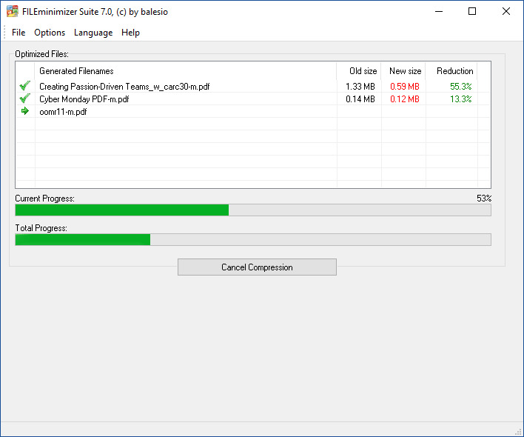Screen dimensions: 524x437
Task: Click the 53% progress percentage label
Action: [484, 199]
